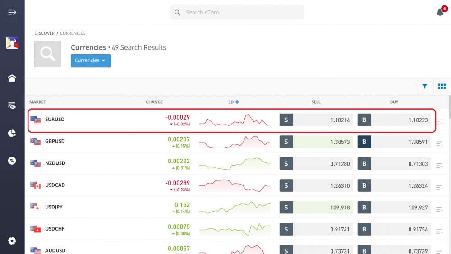Screen dimensions: 451x254
Task: Open the USDJPY 1D sparkline chart
Action: (x=235, y=208)
